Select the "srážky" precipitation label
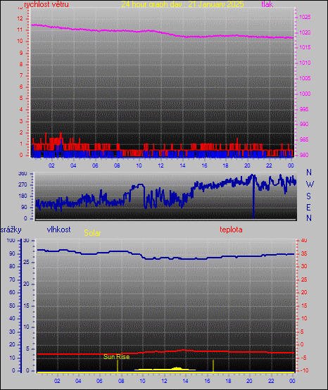Screen dimensions: 328x390 tap(11, 229)
